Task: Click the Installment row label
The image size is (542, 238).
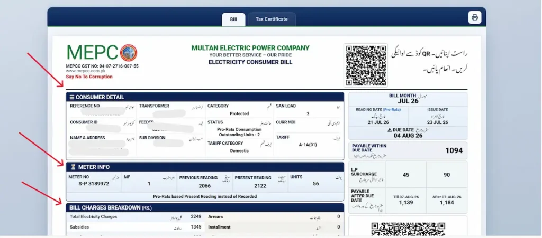Action: [x=219, y=227]
